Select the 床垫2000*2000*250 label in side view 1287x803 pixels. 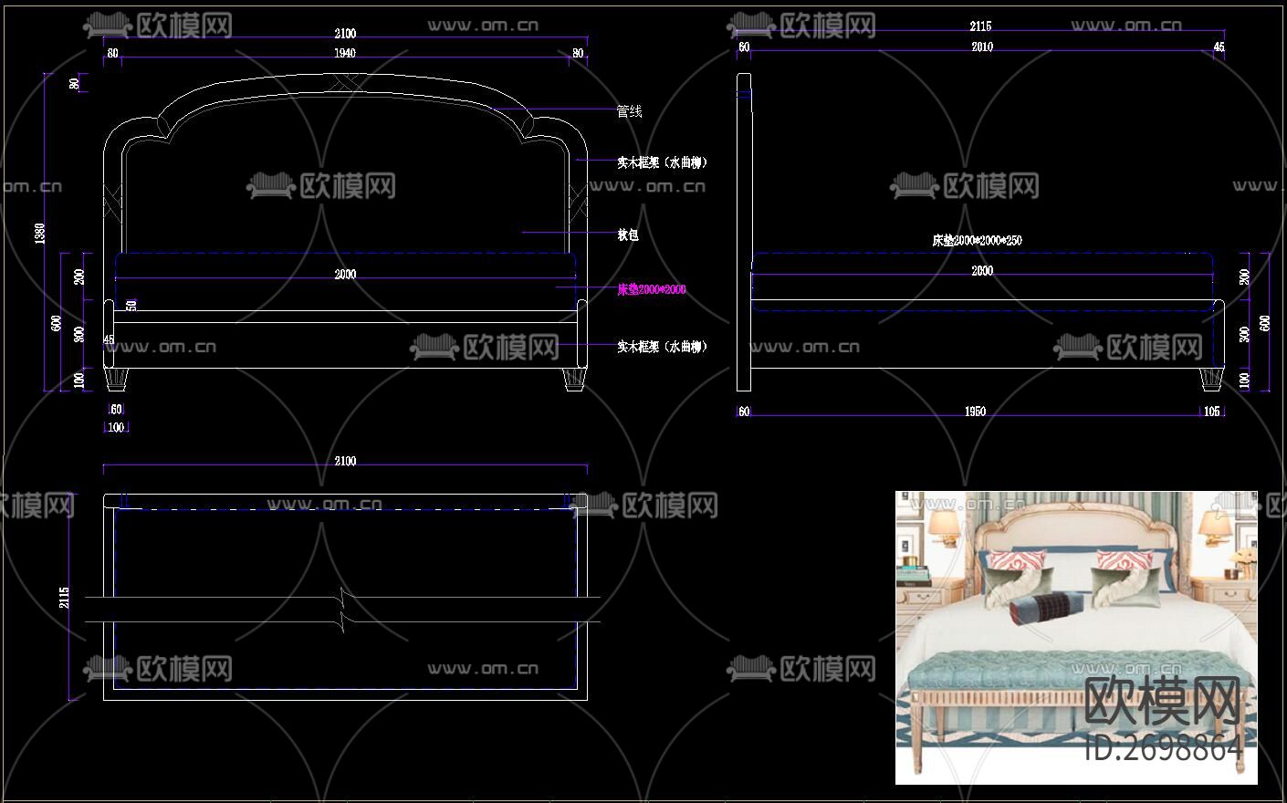977,241
